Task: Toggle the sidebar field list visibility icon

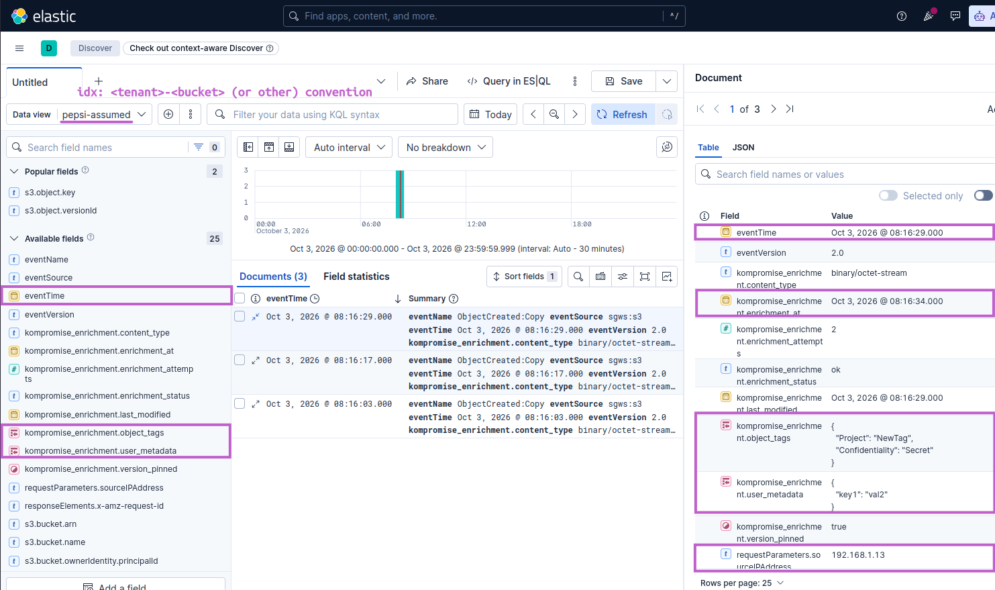Action: (x=248, y=147)
